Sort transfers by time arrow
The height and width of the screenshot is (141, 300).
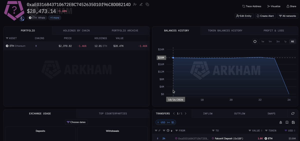pyautogui.click(x=171, y=131)
